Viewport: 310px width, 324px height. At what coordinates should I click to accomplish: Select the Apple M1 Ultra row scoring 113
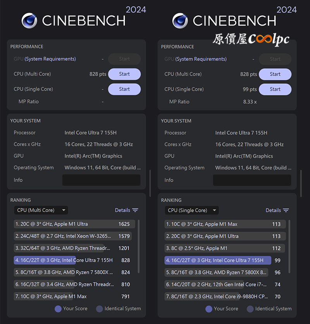[x=225, y=236]
